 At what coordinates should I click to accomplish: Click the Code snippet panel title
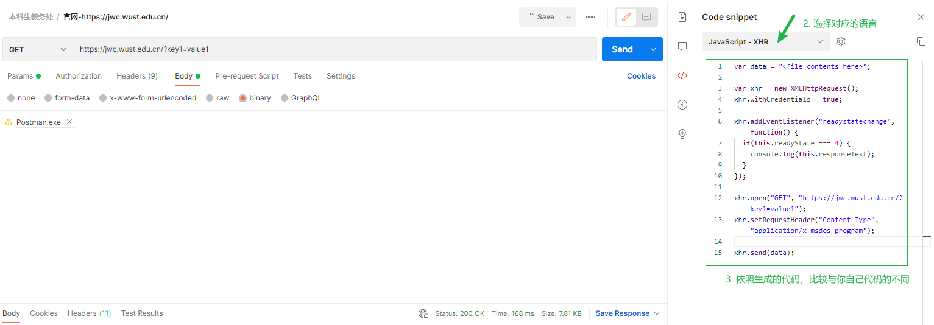click(729, 17)
